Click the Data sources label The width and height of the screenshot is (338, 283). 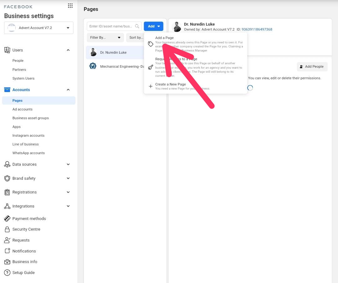tap(25, 164)
